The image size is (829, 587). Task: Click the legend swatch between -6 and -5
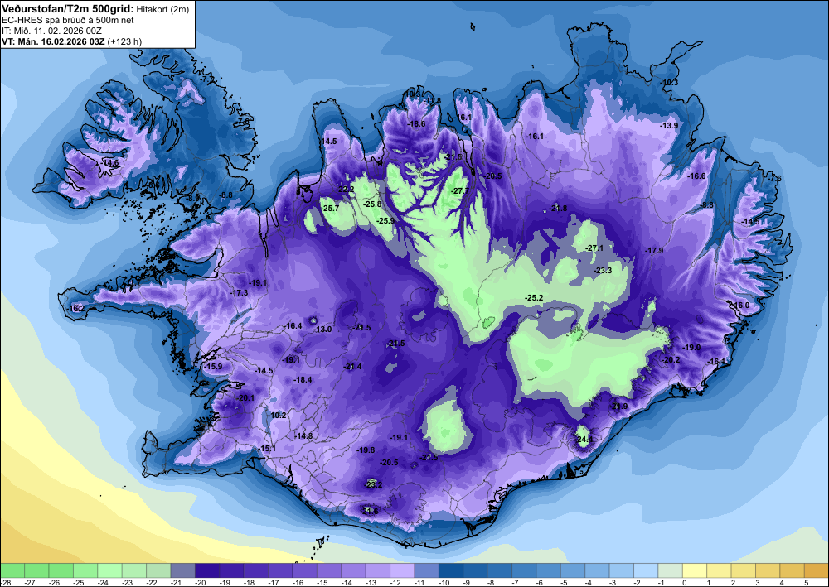click(x=549, y=570)
